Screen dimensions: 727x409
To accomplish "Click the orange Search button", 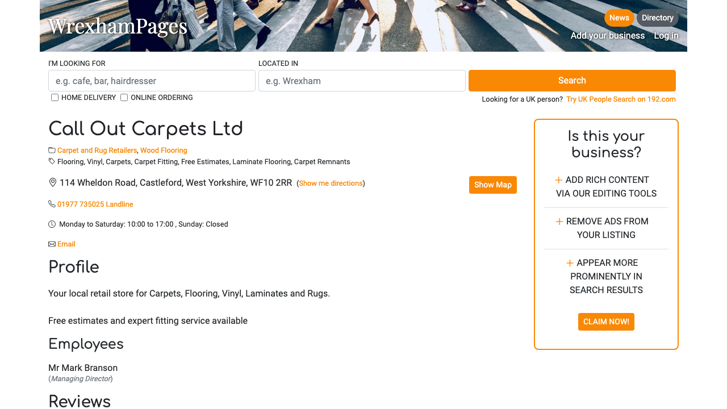I will (571, 80).
